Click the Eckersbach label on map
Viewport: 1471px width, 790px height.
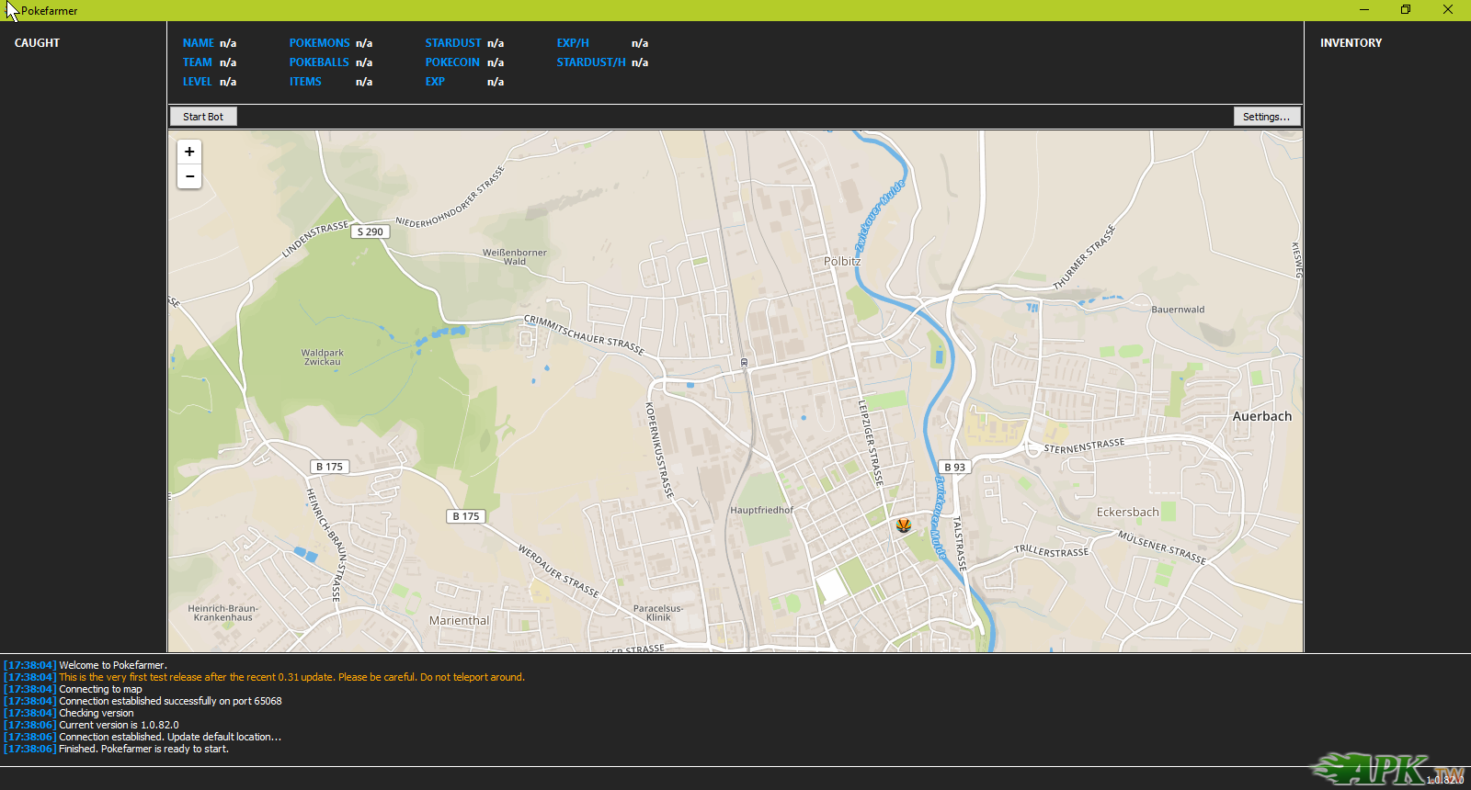coord(1127,513)
